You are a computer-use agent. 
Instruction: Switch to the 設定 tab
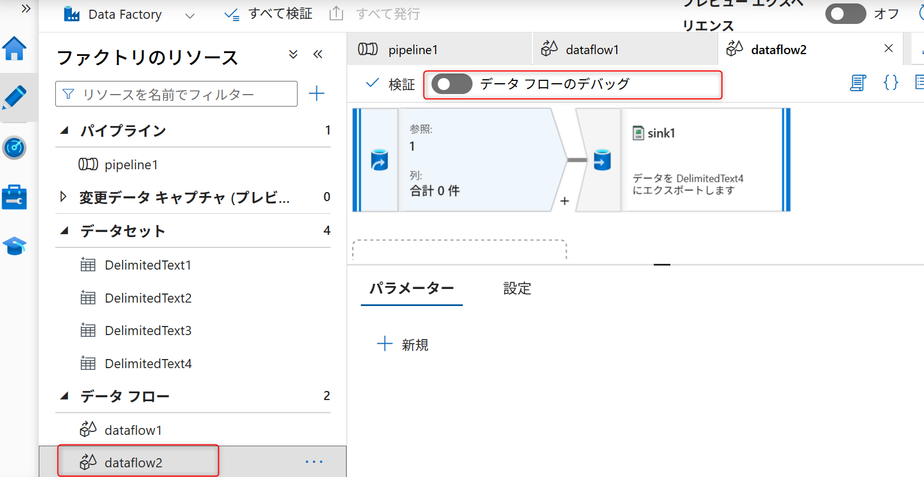517,288
